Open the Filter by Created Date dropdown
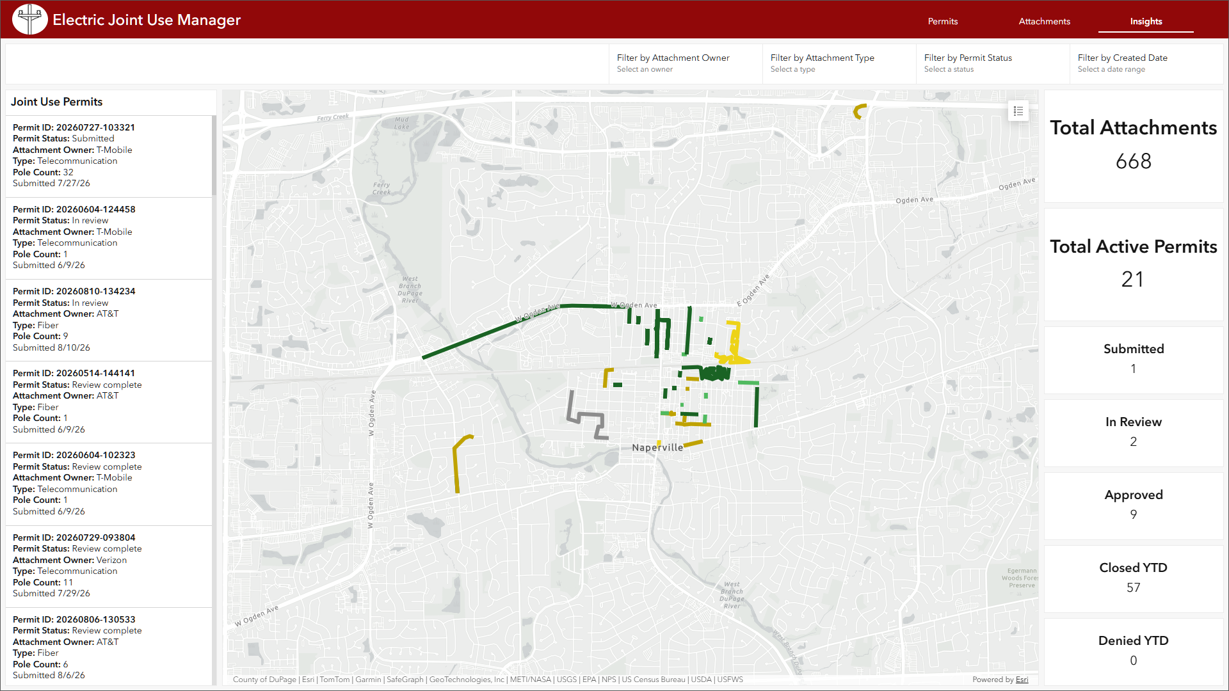 coord(1146,63)
